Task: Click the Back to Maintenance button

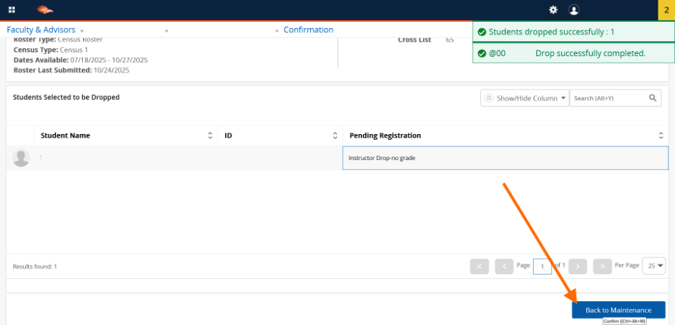Action: point(618,310)
